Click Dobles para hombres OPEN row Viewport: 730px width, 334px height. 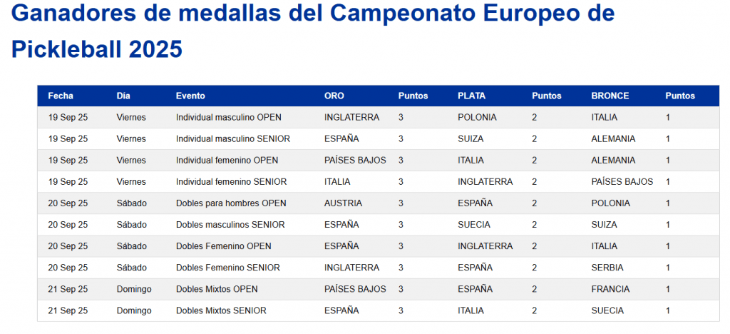click(378, 203)
